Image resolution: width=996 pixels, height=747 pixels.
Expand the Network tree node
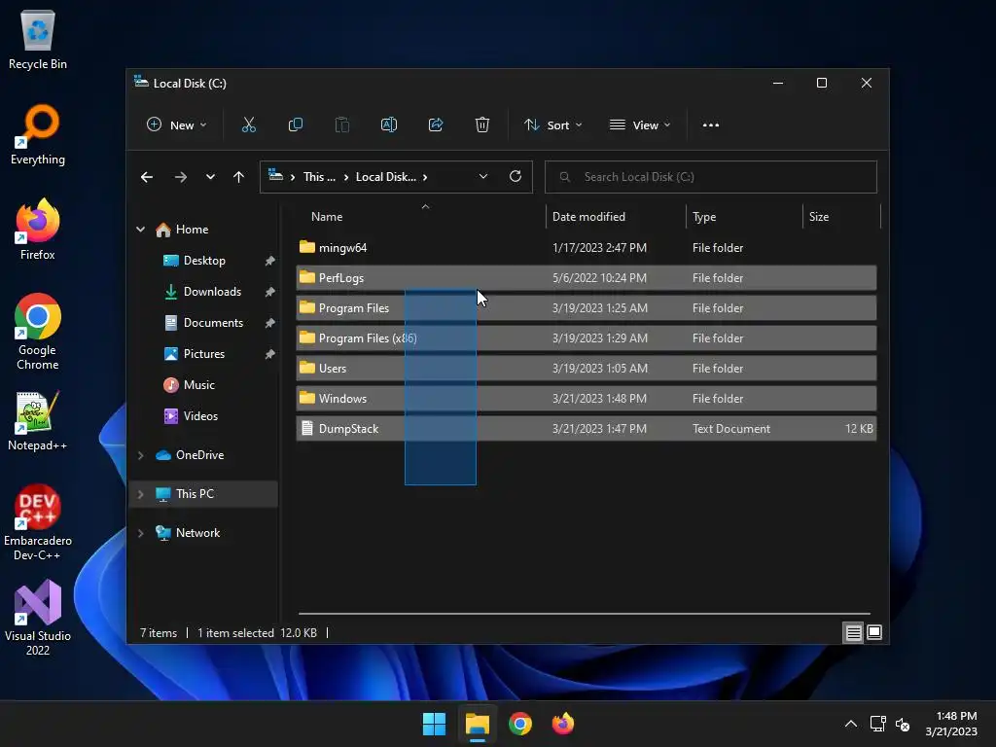click(140, 534)
